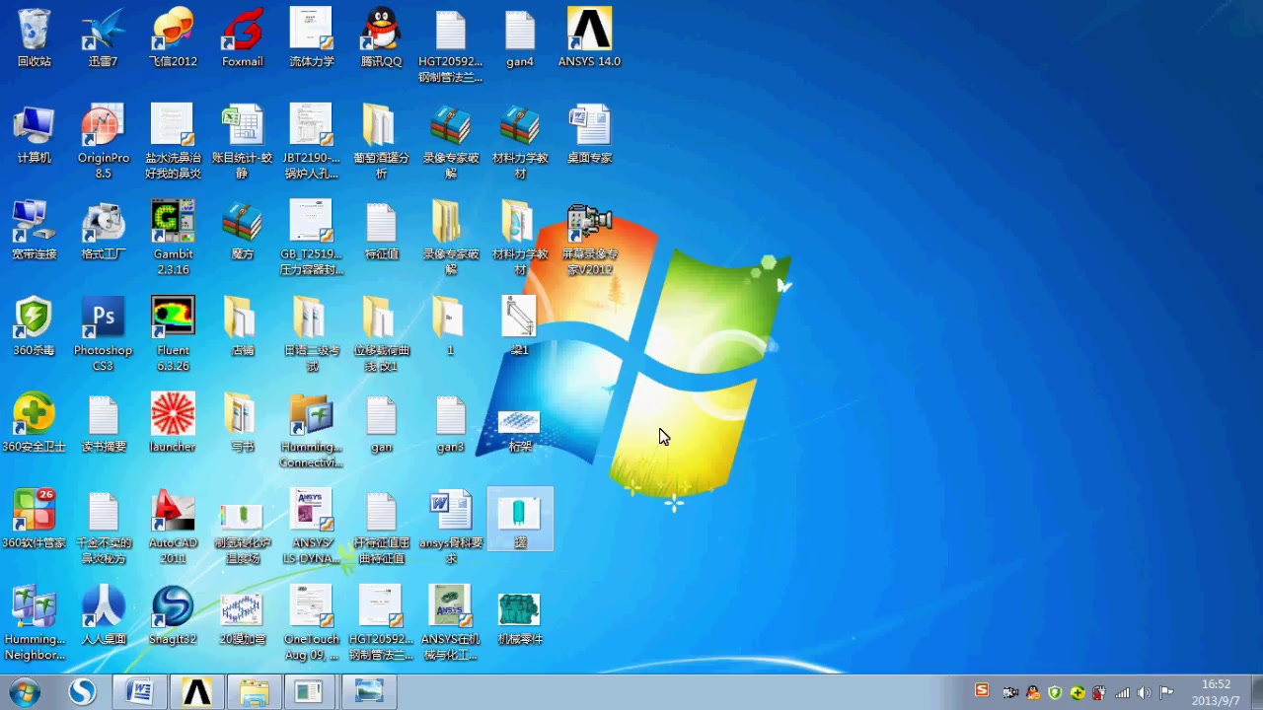This screenshot has width=1263, height=710.
Task: Select the highlighted 罐 tank image
Action: coord(520,520)
